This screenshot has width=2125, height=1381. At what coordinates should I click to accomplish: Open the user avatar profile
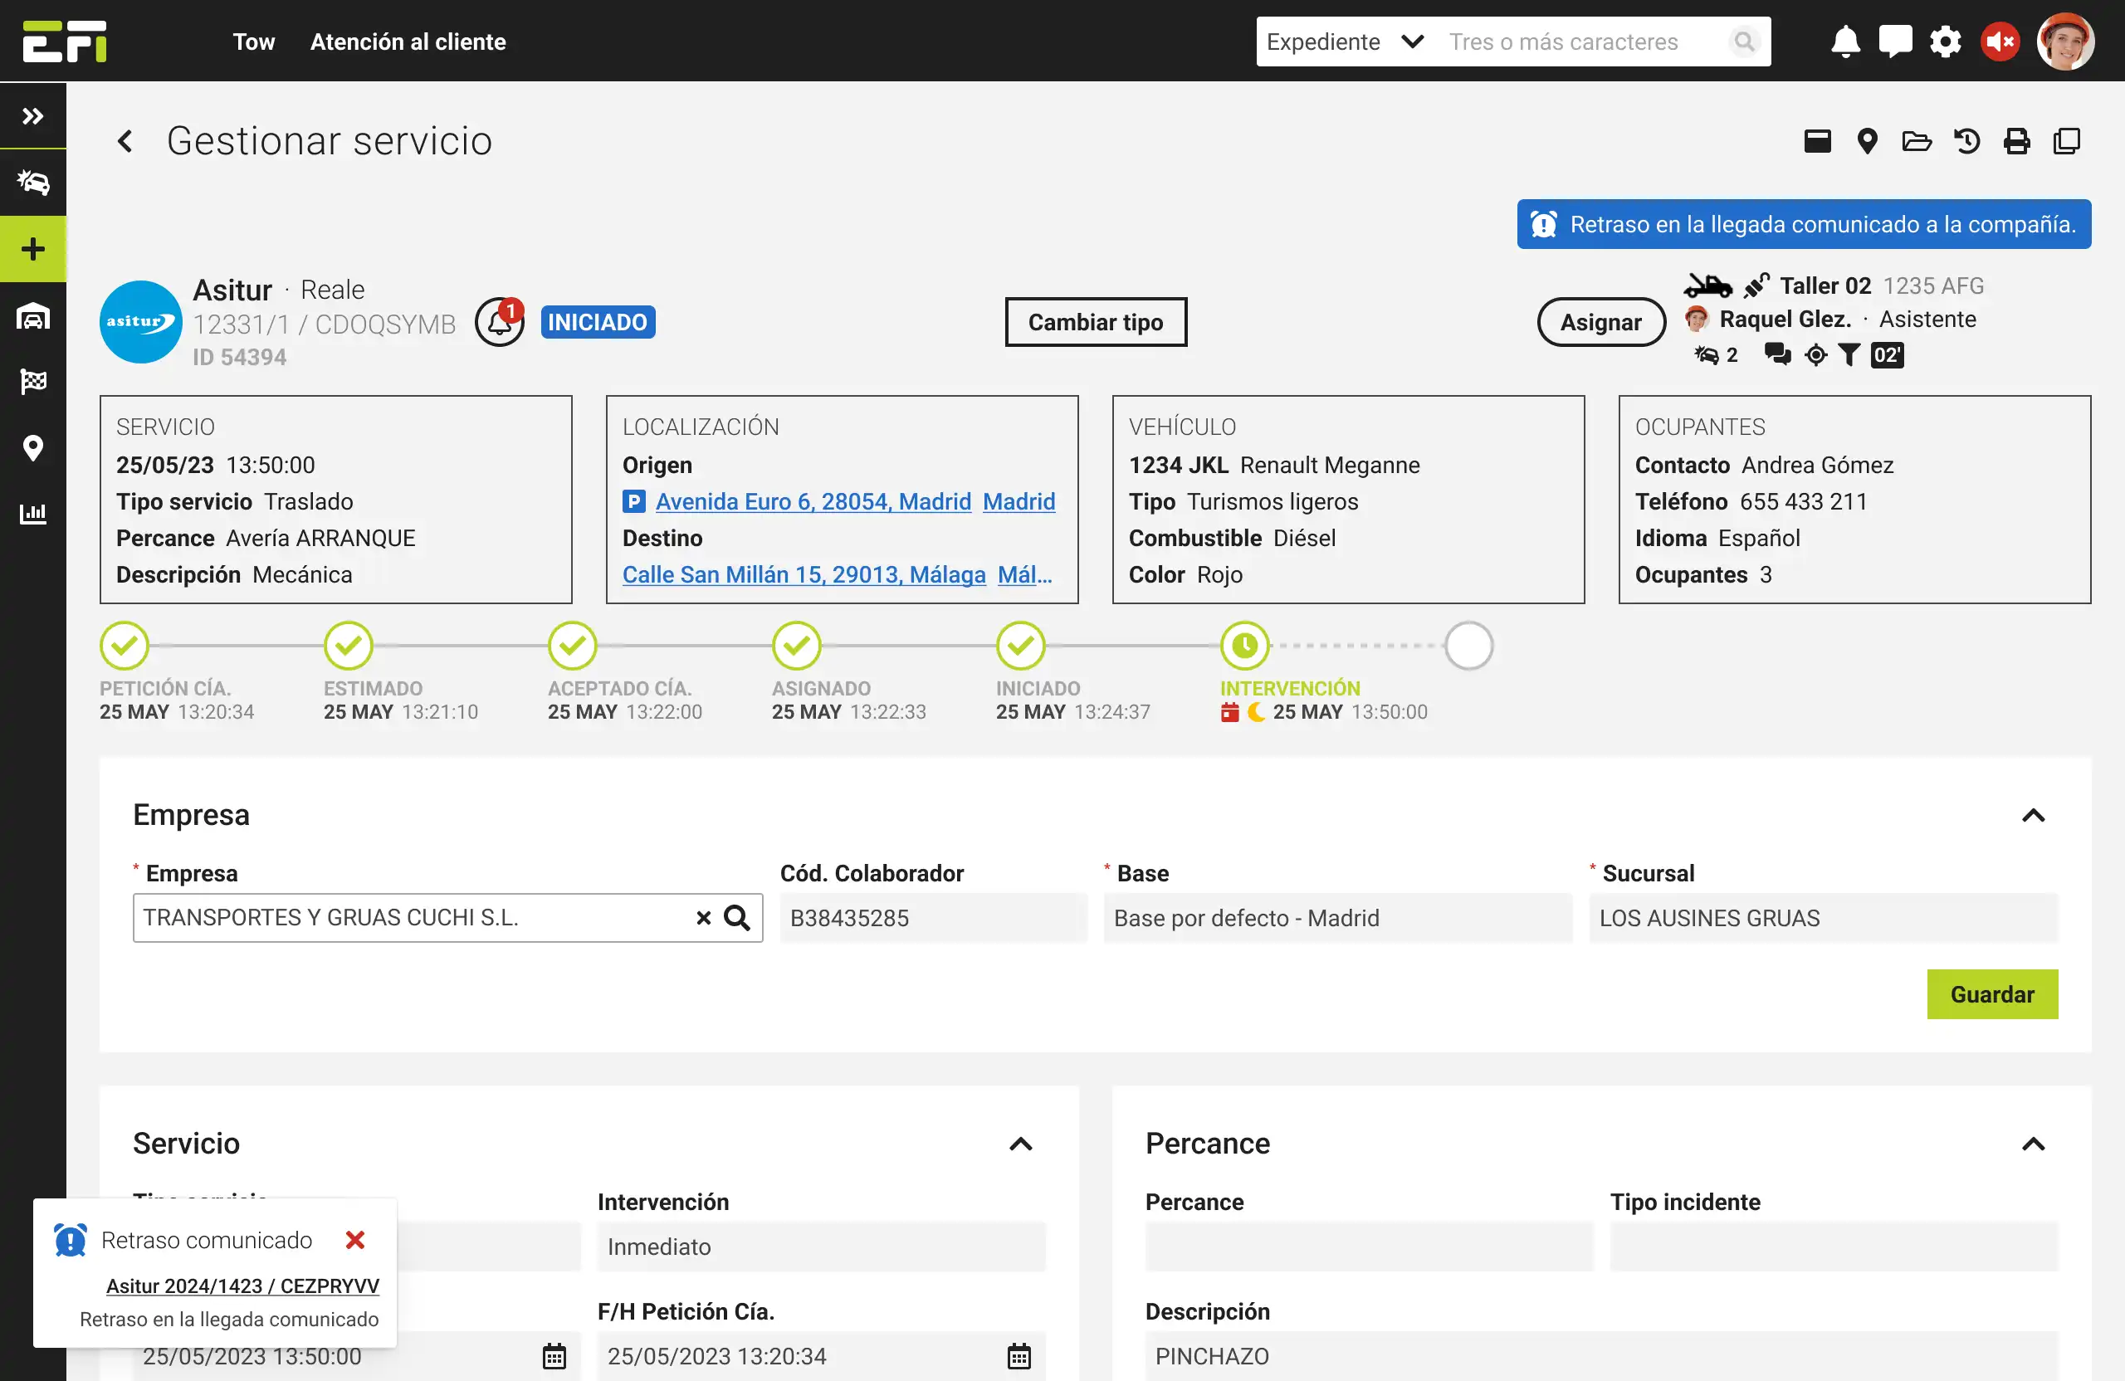coord(2065,41)
